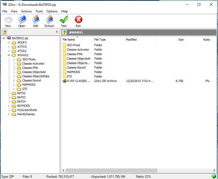
Task: Open the Options menu
Action: (x=52, y=11)
